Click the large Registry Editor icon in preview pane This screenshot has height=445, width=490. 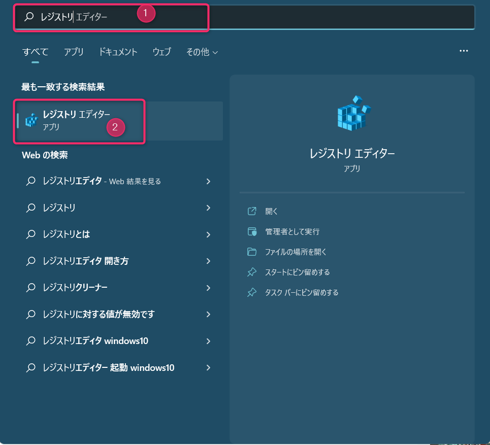[x=354, y=113]
